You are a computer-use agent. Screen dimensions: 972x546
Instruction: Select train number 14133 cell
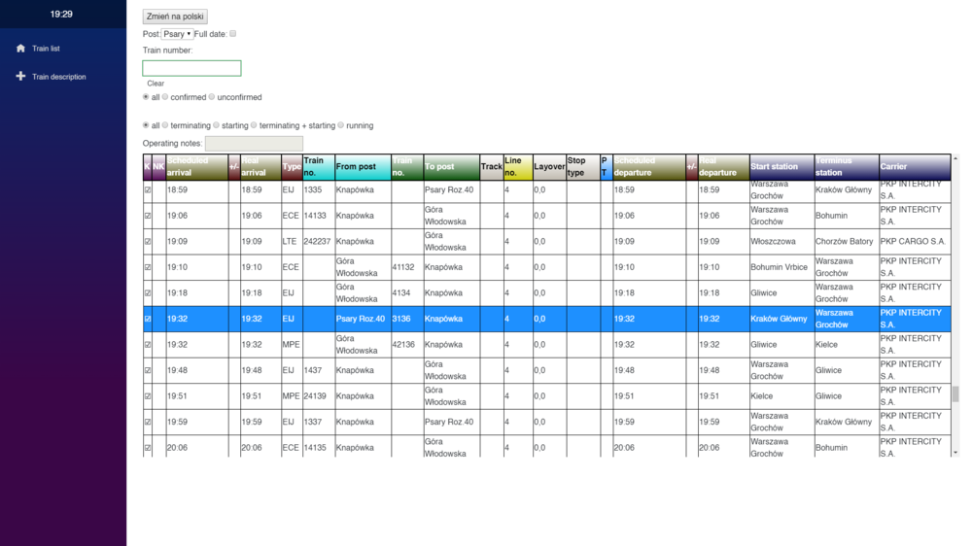(x=319, y=216)
